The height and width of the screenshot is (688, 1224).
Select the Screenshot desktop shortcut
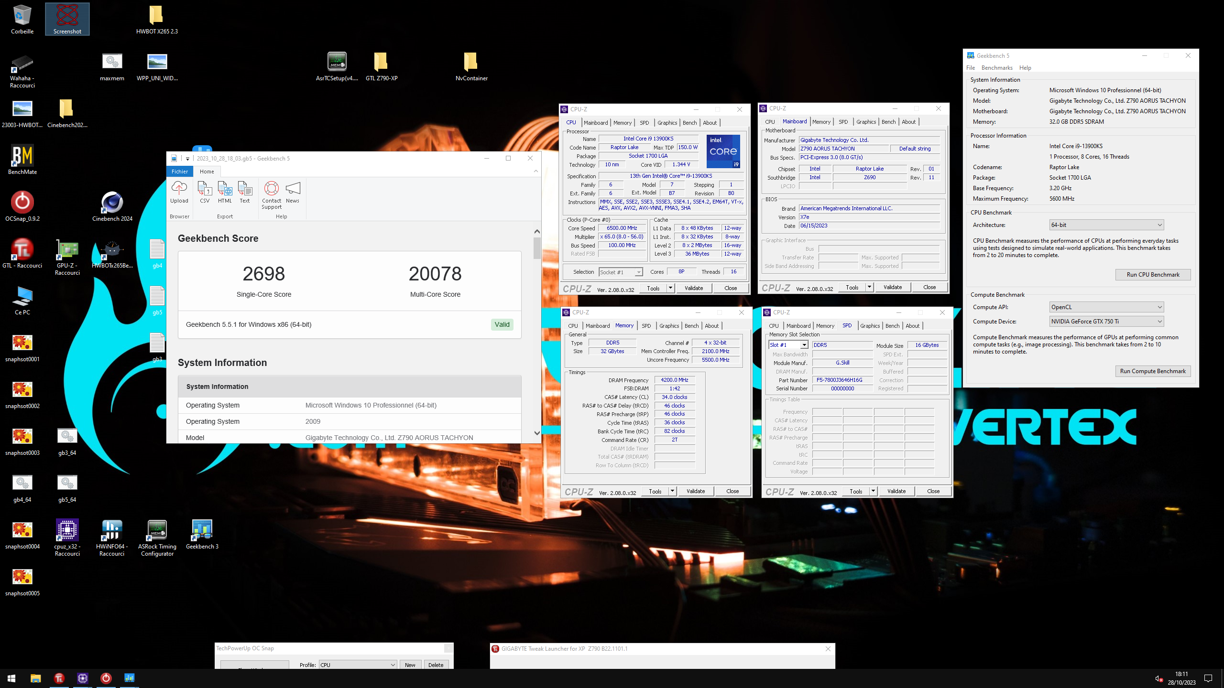[x=67, y=19]
